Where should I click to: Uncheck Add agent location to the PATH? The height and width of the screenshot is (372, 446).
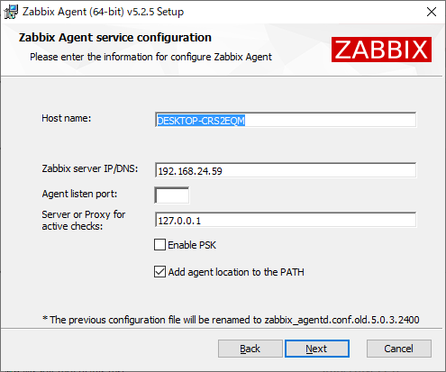pyautogui.click(x=159, y=272)
